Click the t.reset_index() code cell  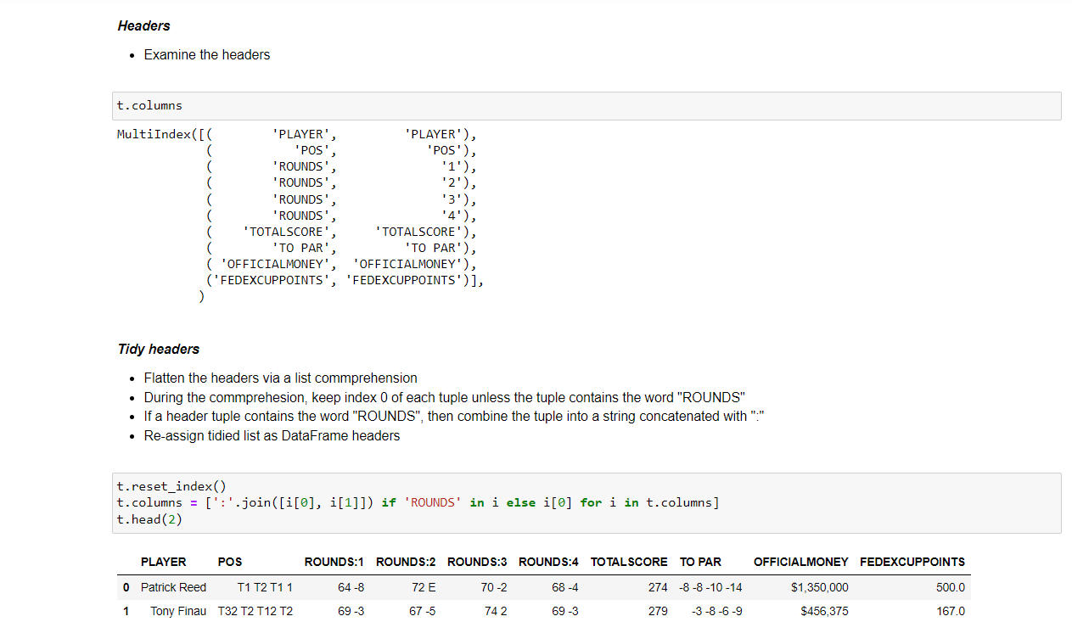point(587,503)
